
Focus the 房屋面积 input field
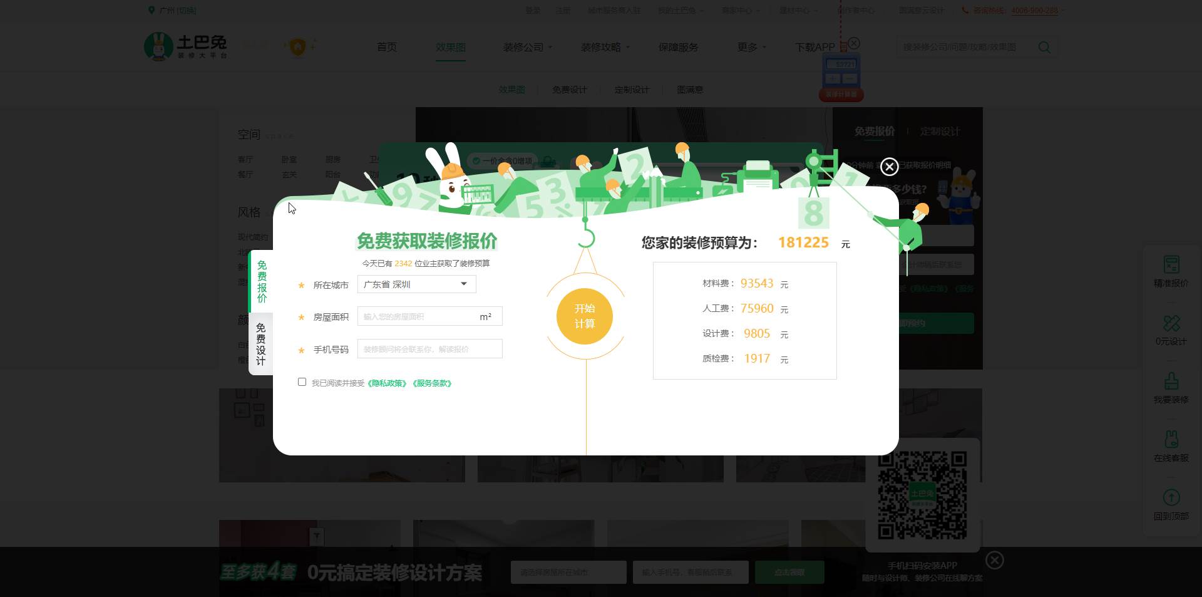(x=429, y=316)
